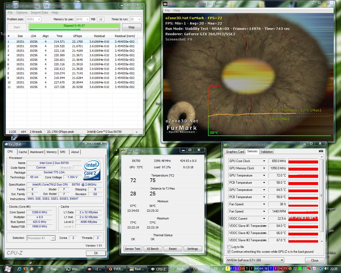Viewport: 341px width, 273px height.
Task: Switch to CPU-Z SPD tab
Action: (63, 152)
